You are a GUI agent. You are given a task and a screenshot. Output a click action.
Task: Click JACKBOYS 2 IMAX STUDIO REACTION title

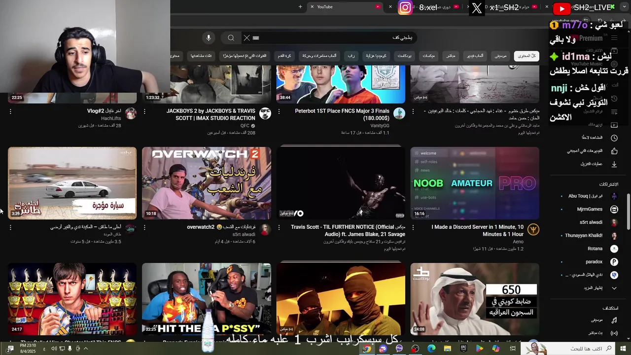(210, 114)
